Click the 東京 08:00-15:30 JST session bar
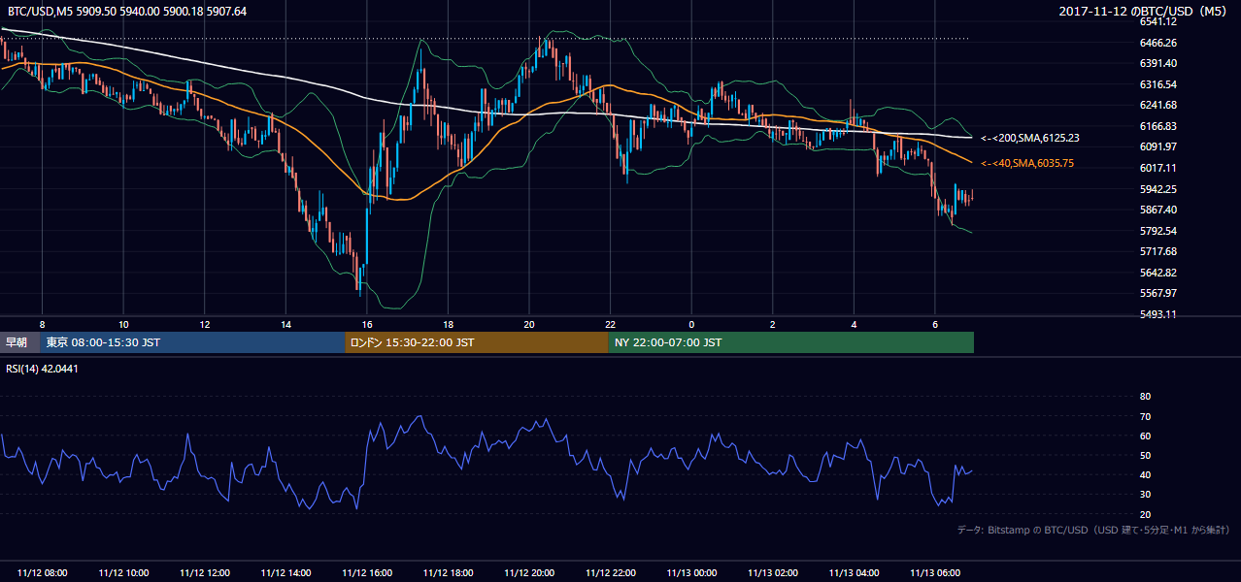This screenshot has width=1241, height=582. 193,342
